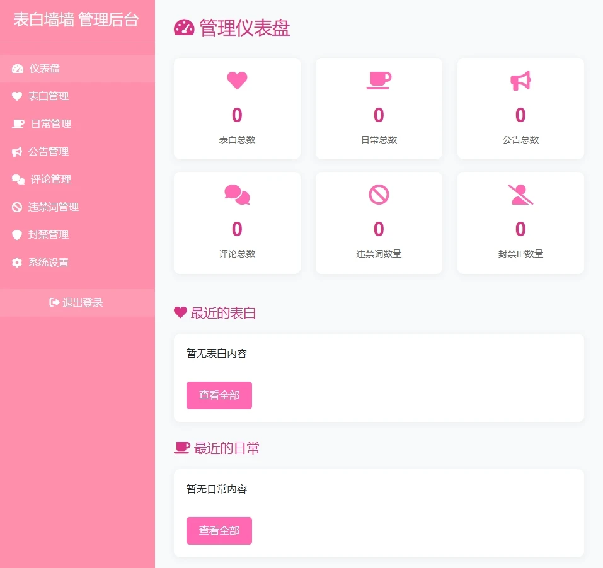603x568 pixels.
Task: Click the shield icon beside 封禁管理
Action: (17, 235)
